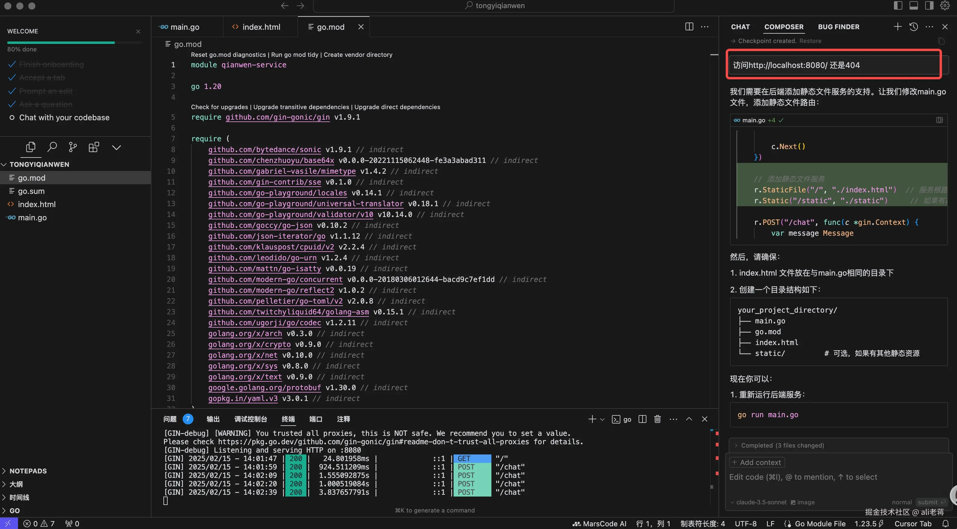Viewport: 957px width, 529px height.
Task: Toggle the secondary sidebar layout icon
Action: tap(929, 6)
